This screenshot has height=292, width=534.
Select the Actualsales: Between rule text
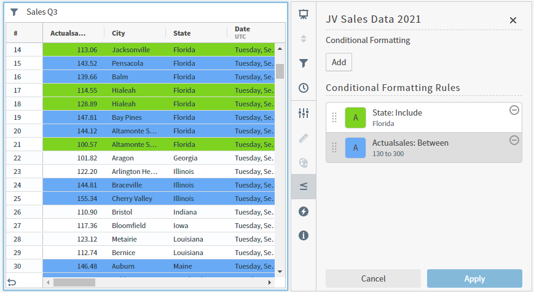(x=410, y=143)
